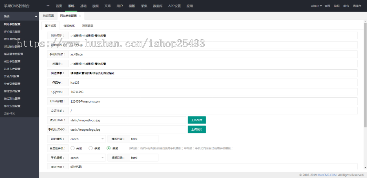This screenshot has height=178, width=367.
Task: Open the admin user dropdown
Action: 316,6
